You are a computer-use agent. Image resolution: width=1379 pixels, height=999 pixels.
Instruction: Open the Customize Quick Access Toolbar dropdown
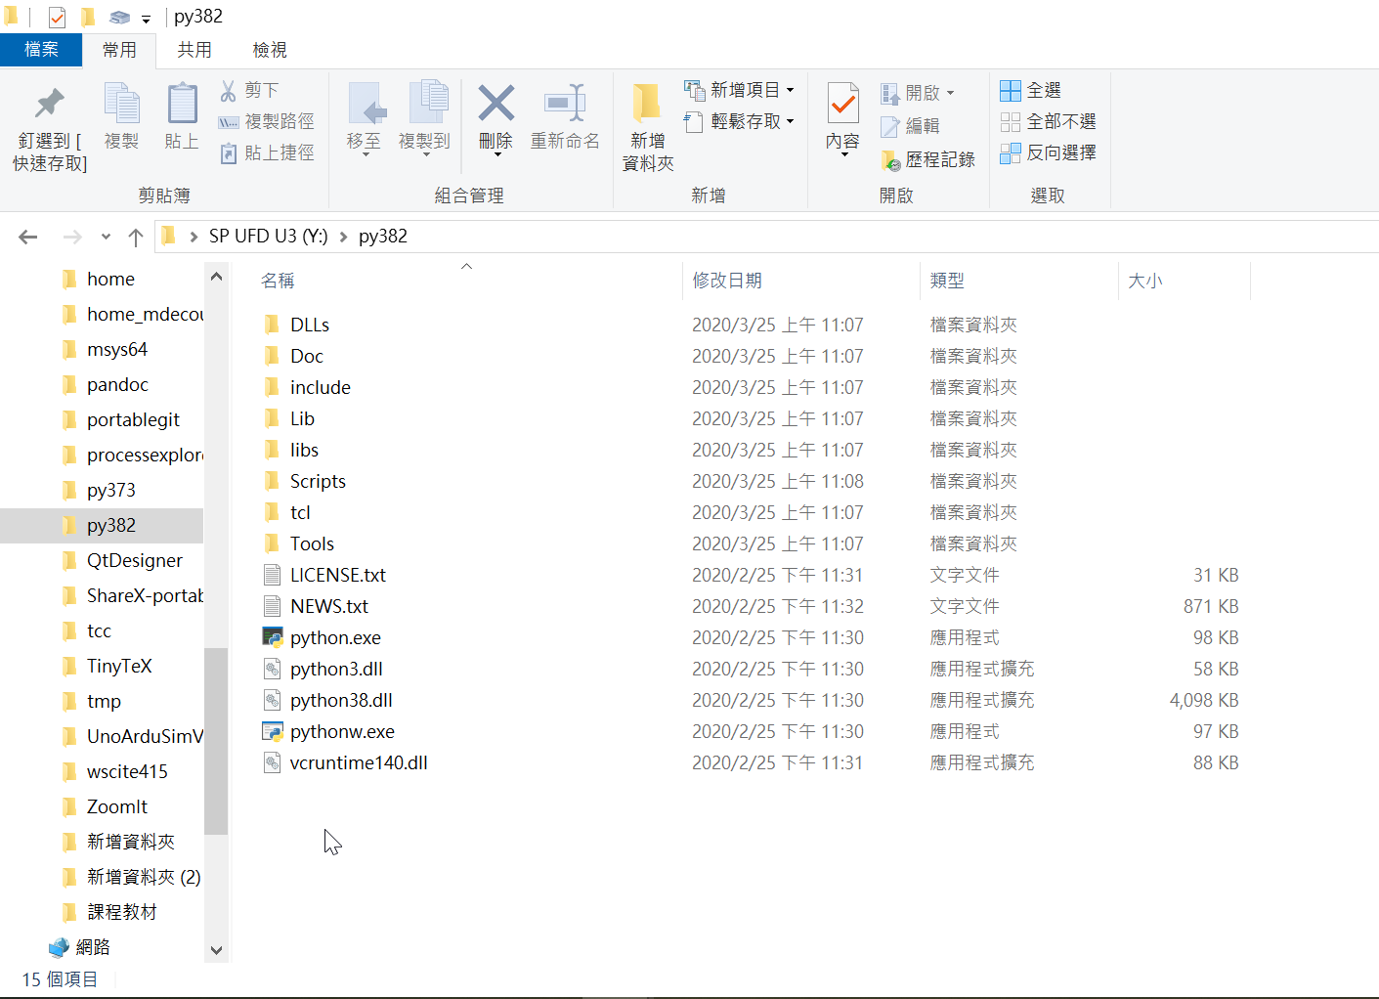pyautogui.click(x=146, y=19)
